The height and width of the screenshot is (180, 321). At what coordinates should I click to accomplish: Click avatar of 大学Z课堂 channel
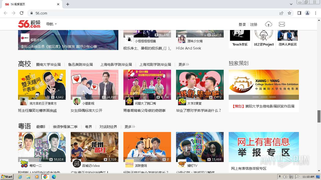pos(182,101)
